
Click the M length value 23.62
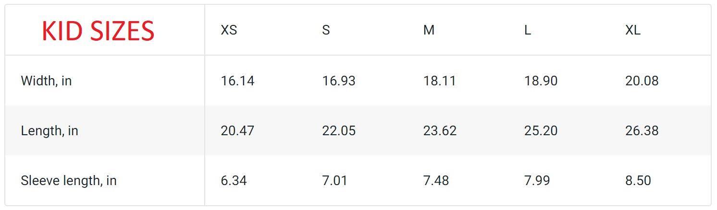pos(440,130)
